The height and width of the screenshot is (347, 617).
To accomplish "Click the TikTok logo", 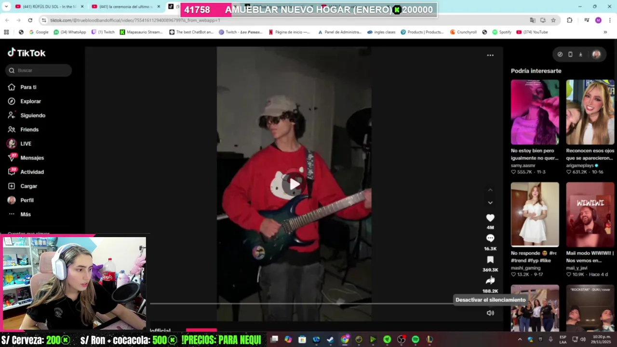I will pyautogui.click(x=27, y=53).
